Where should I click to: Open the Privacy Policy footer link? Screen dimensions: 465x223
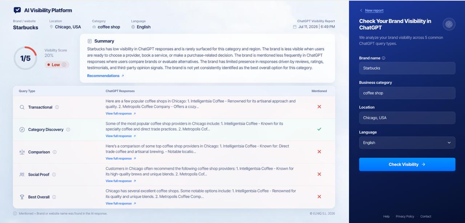405,216
